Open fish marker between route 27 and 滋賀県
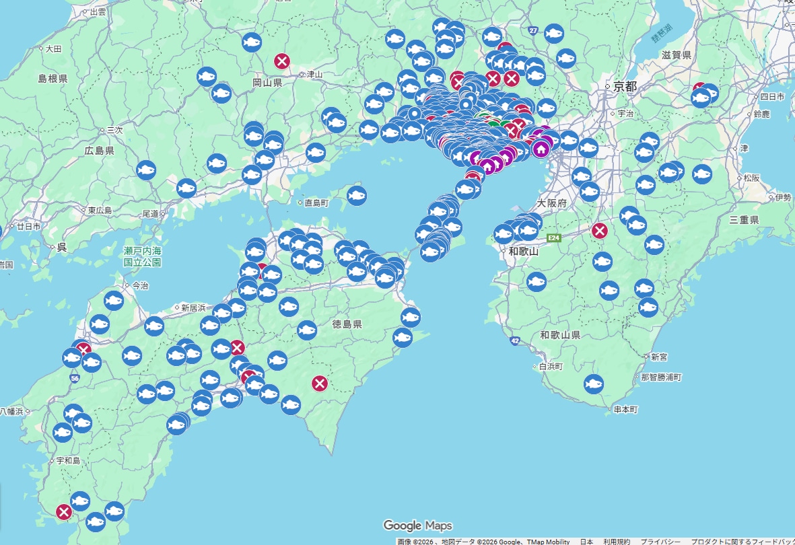 [566, 59]
